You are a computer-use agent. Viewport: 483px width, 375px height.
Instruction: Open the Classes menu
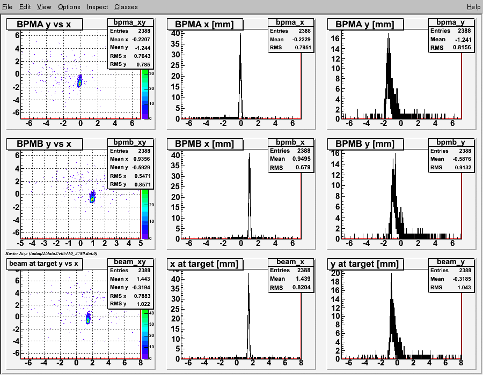click(x=126, y=7)
